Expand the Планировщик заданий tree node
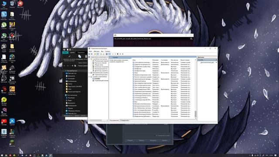The width and height of the screenshot is (279, 157). pyautogui.click(x=91, y=61)
